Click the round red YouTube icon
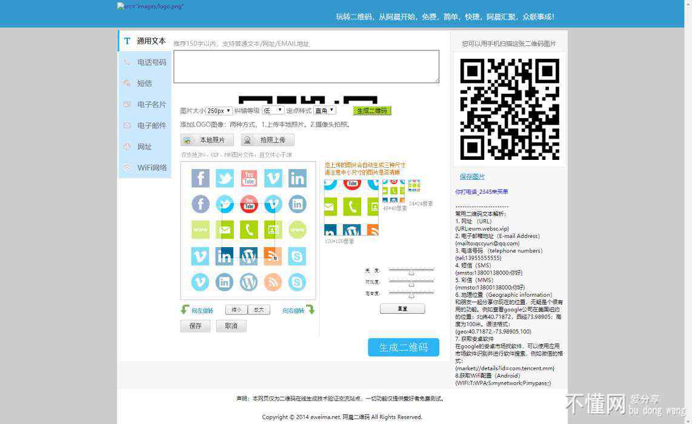Viewport: 692px width, 424px height. coord(249,204)
